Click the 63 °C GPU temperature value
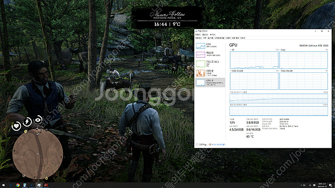The image size is (335, 188). [250, 137]
